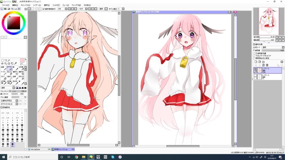
Task: Switch to the first document tab at bottom
Action: pos(40,149)
